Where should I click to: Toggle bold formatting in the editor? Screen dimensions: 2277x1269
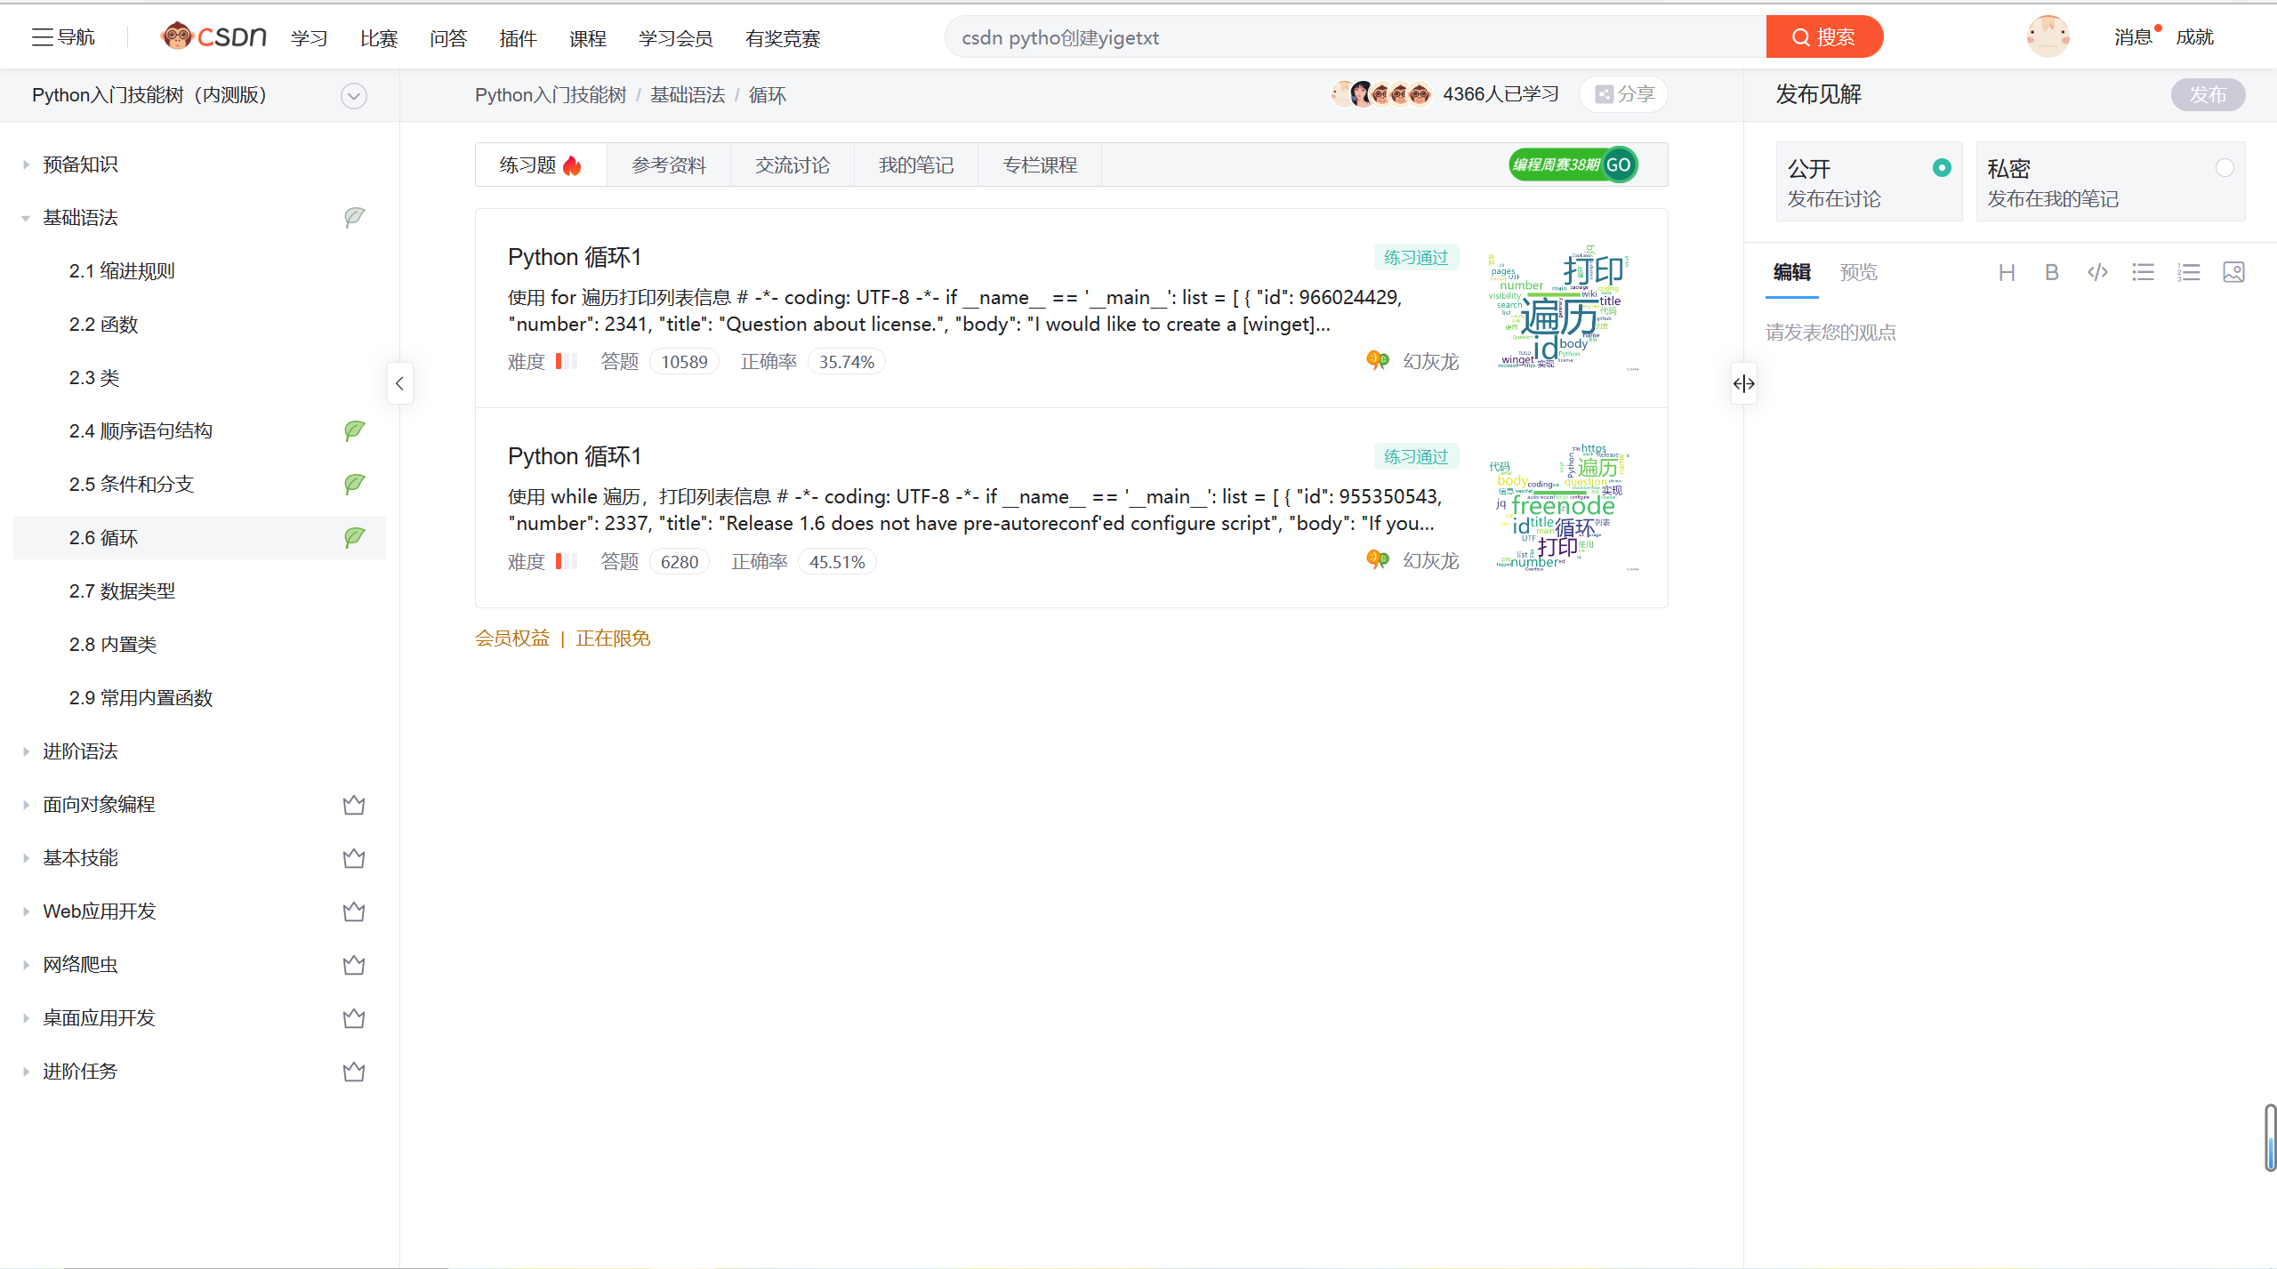click(x=2052, y=273)
